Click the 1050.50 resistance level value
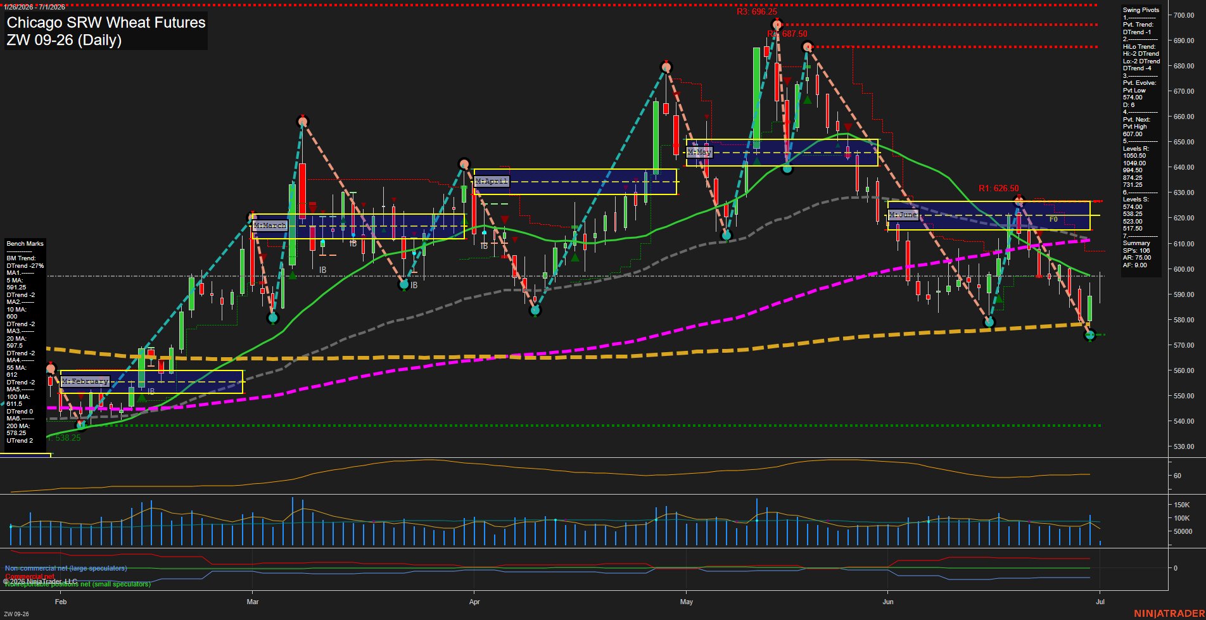 [x=1134, y=156]
